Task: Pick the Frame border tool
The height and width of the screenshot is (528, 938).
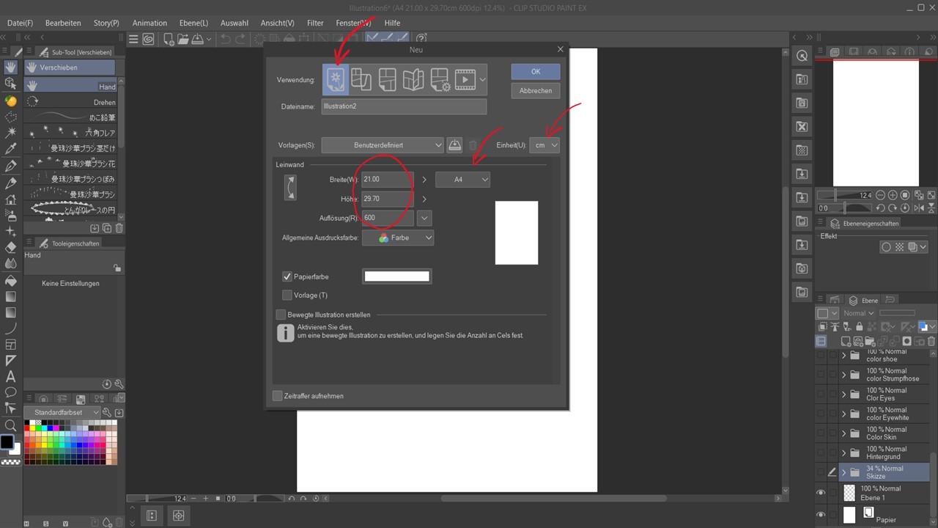Action: pyautogui.click(x=10, y=344)
